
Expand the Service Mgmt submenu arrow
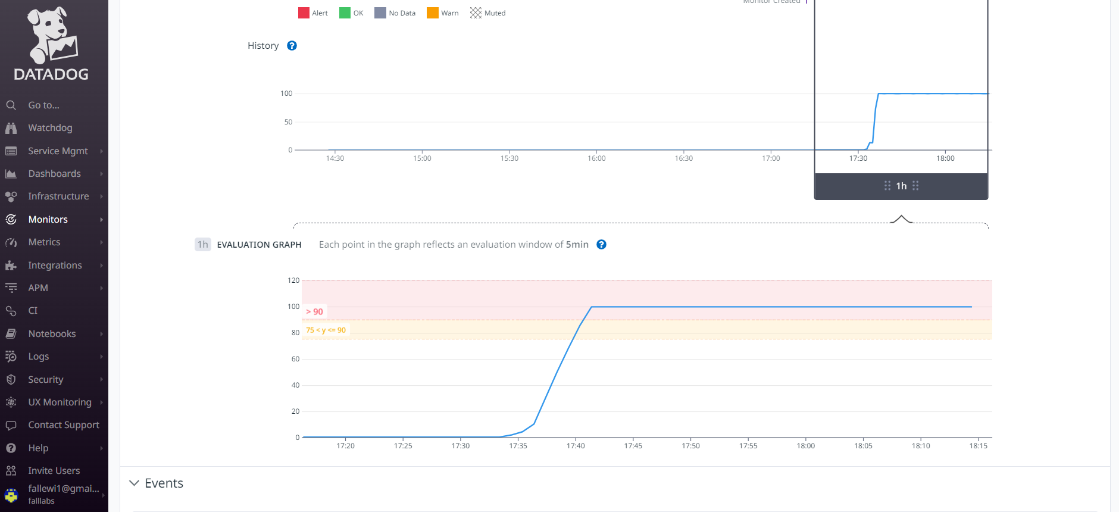click(102, 151)
